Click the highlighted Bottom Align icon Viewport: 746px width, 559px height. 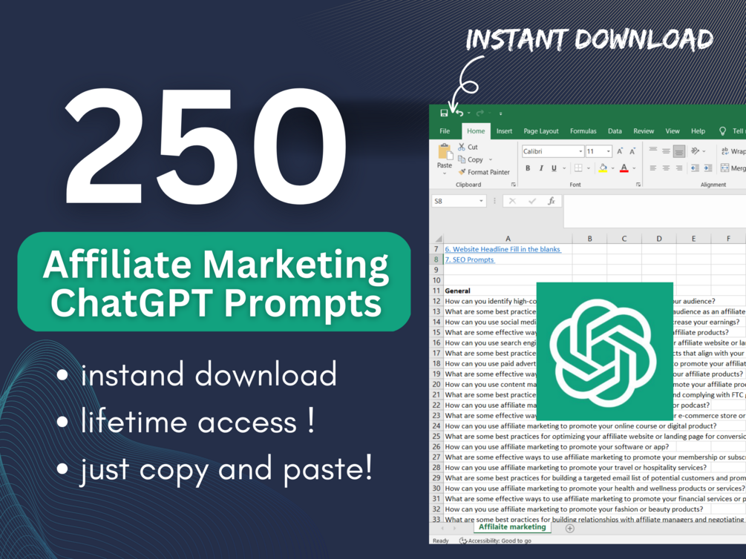coord(679,151)
